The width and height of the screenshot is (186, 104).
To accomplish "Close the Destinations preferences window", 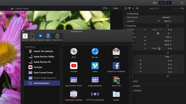I will click(x=23, y=31).
